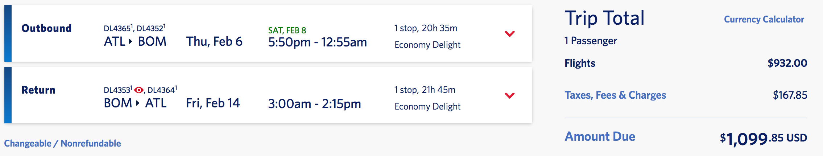Open the Currency Calculator link
This screenshot has width=823, height=156.
[x=764, y=19]
